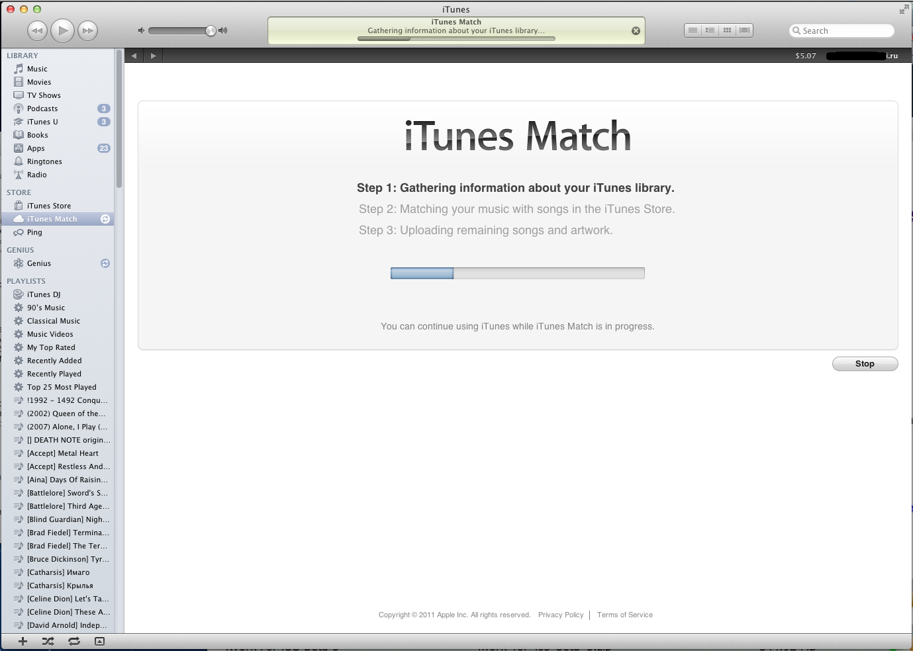Viewport: 913px width, 651px height.
Task: Click the sidebar scrollbar
Action: pos(119,119)
